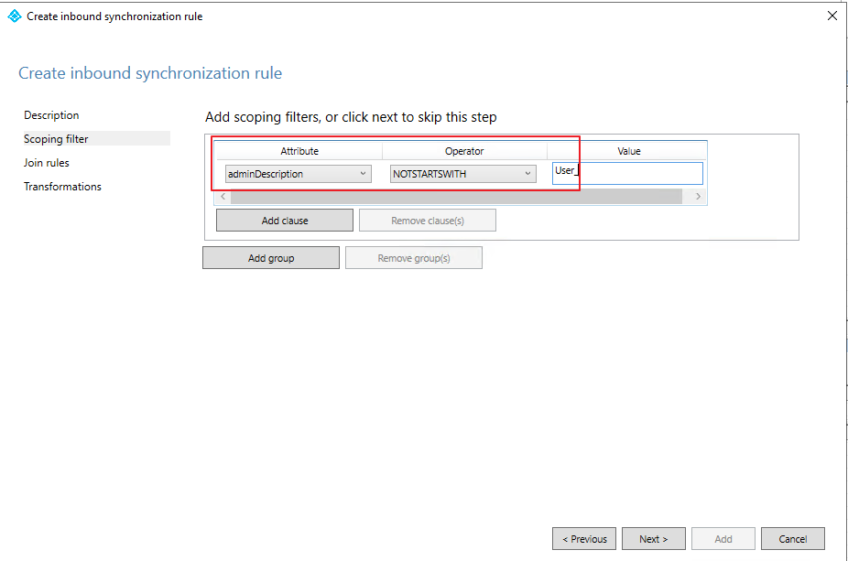Go back with the Previous button
The width and height of the screenshot is (848, 561).
[584, 539]
